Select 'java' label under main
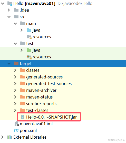The height and width of the screenshot is (143, 126). pos(36,30)
